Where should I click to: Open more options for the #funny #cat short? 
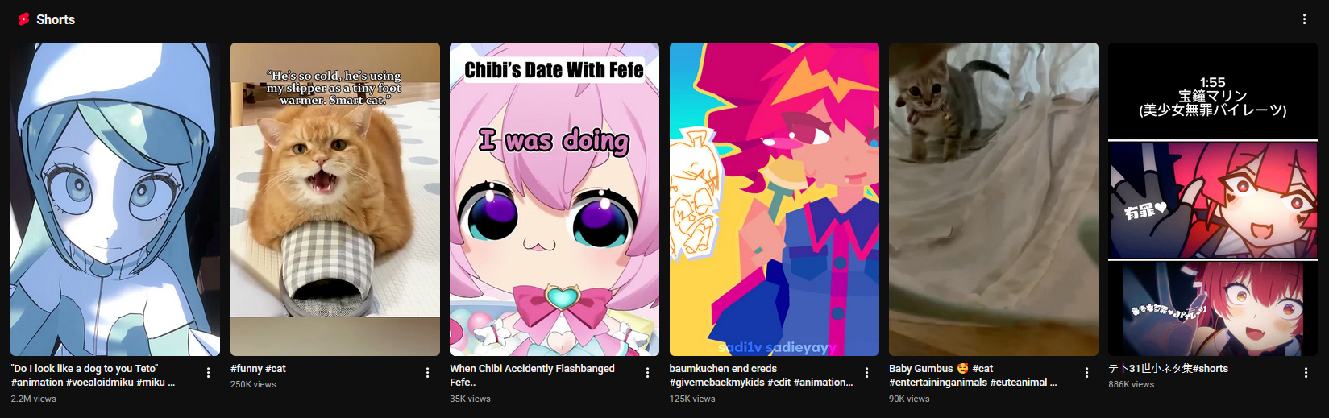pos(427,373)
